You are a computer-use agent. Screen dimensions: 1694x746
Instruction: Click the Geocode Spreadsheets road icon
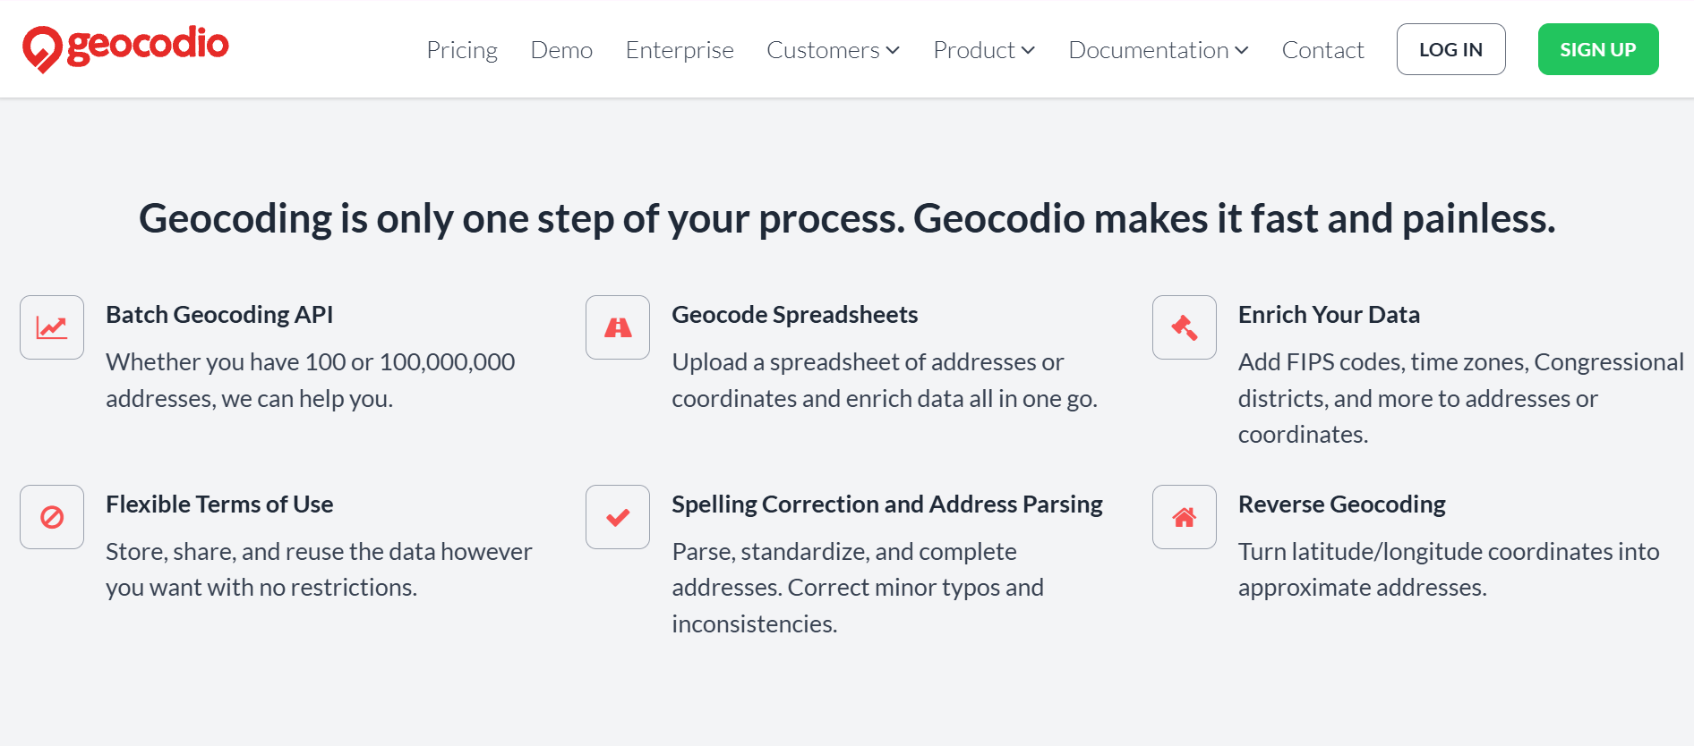tap(617, 326)
